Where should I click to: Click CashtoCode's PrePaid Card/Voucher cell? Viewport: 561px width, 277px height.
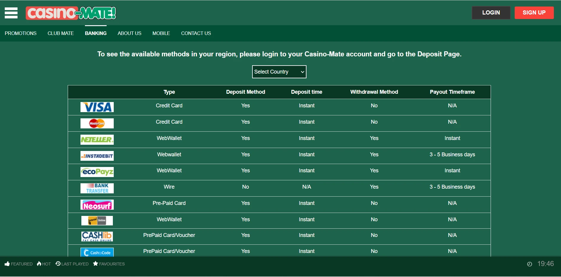[169, 251]
